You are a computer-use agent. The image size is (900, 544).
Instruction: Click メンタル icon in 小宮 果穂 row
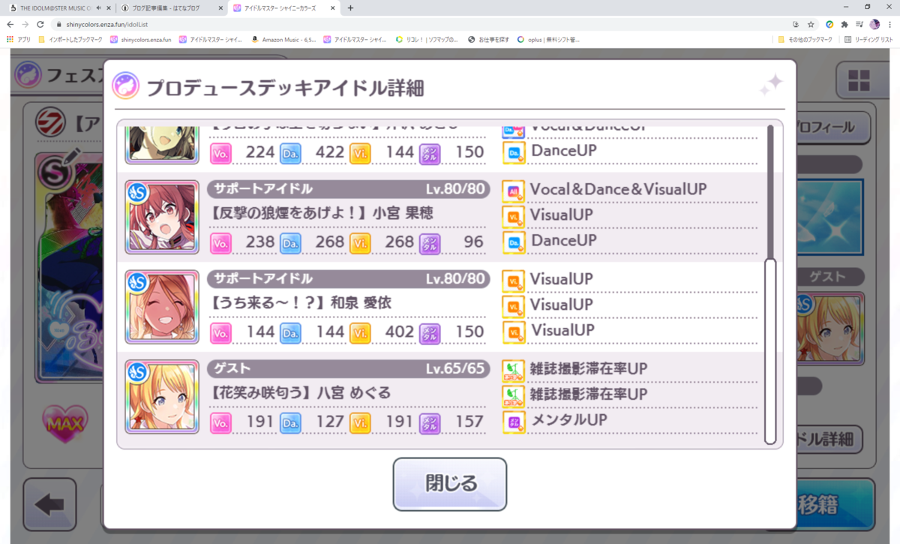coord(430,243)
